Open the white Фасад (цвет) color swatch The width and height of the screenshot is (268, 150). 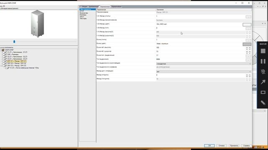247,25
